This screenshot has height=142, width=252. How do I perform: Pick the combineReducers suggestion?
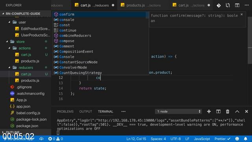(x=100, y=35)
